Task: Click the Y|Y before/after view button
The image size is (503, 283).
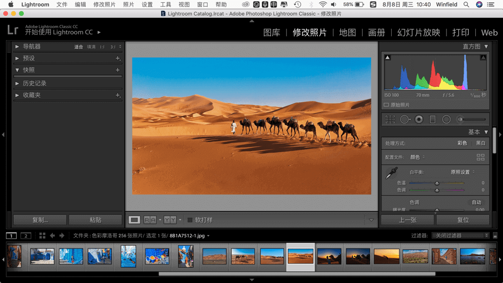Action: click(170, 220)
